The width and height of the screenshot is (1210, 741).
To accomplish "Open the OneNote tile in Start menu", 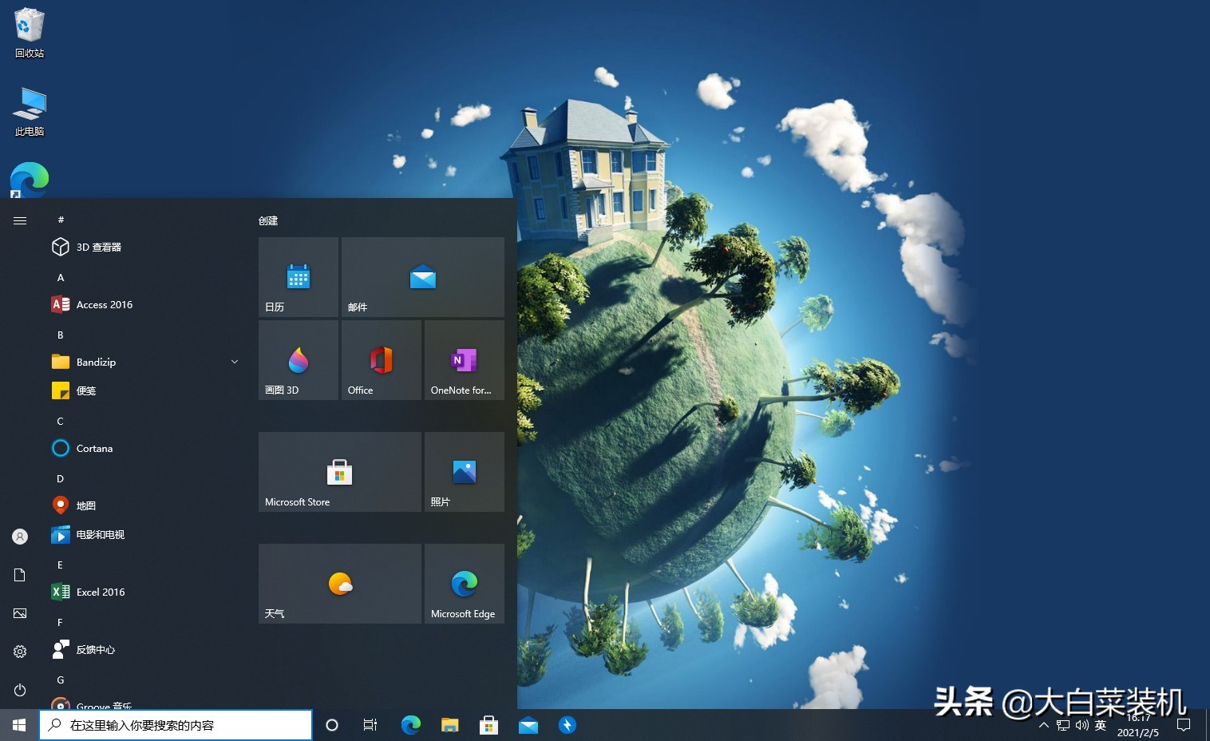I will (x=464, y=359).
